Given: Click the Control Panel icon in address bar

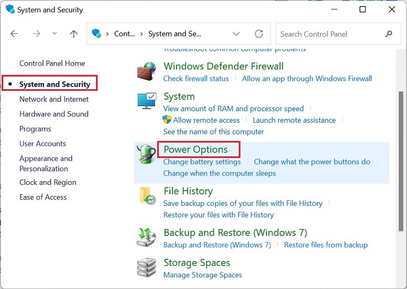Looking at the screenshot, I should tap(97, 34).
